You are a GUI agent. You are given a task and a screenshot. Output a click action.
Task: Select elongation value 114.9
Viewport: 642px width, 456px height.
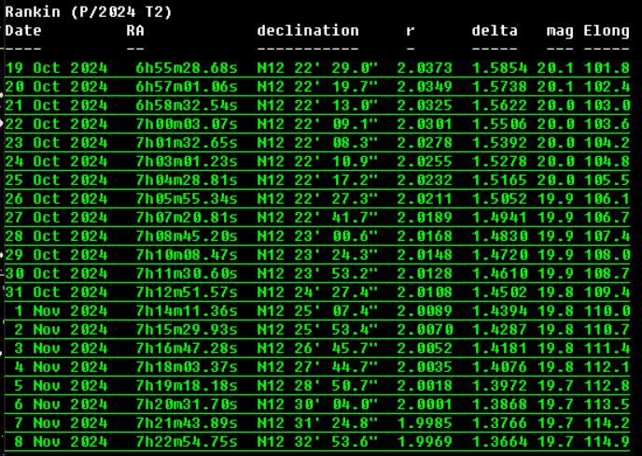tap(607, 442)
